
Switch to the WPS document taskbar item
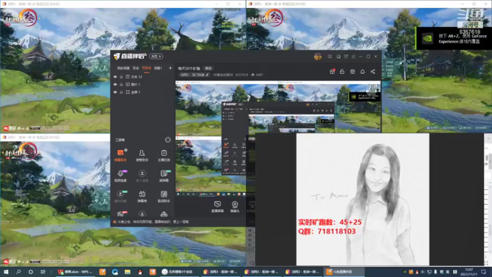pos(75,271)
